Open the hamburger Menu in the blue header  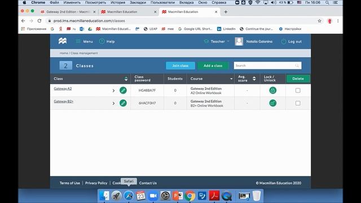(x=84, y=41)
